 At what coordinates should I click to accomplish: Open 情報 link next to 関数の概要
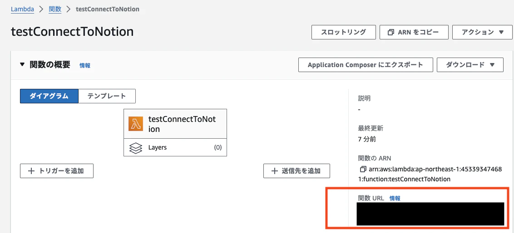tap(85, 65)
